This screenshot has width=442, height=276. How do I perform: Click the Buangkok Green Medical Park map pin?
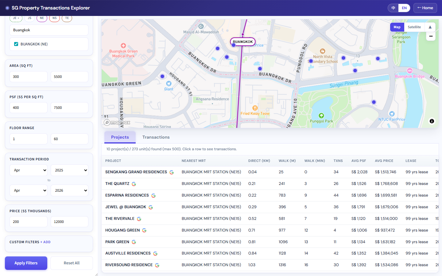point(123,45)
